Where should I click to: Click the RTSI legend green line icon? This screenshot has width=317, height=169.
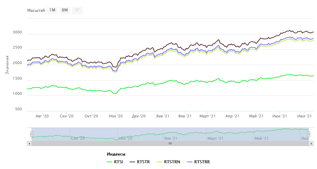coord(110,162)
